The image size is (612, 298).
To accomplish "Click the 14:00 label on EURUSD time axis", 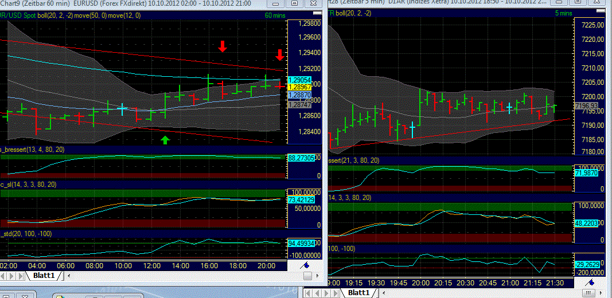I will point(180,265).
